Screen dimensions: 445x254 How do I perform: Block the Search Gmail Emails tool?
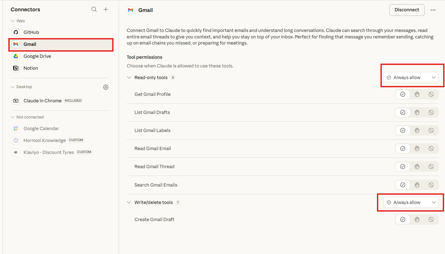point(431,185)
